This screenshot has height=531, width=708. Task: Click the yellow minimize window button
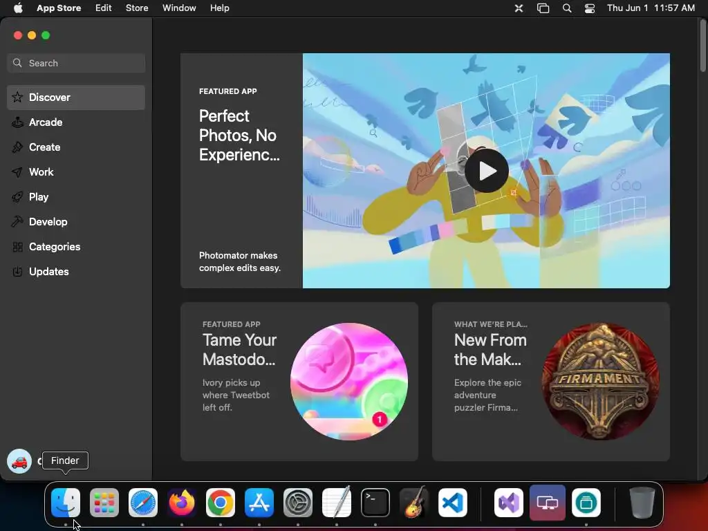32,35
